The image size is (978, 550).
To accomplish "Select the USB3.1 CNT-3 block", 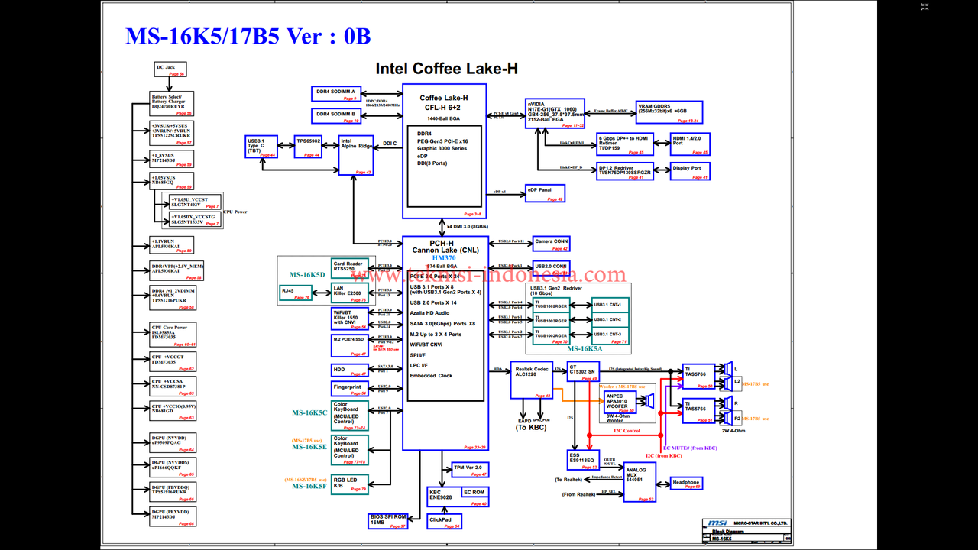I will click(610, 335).
